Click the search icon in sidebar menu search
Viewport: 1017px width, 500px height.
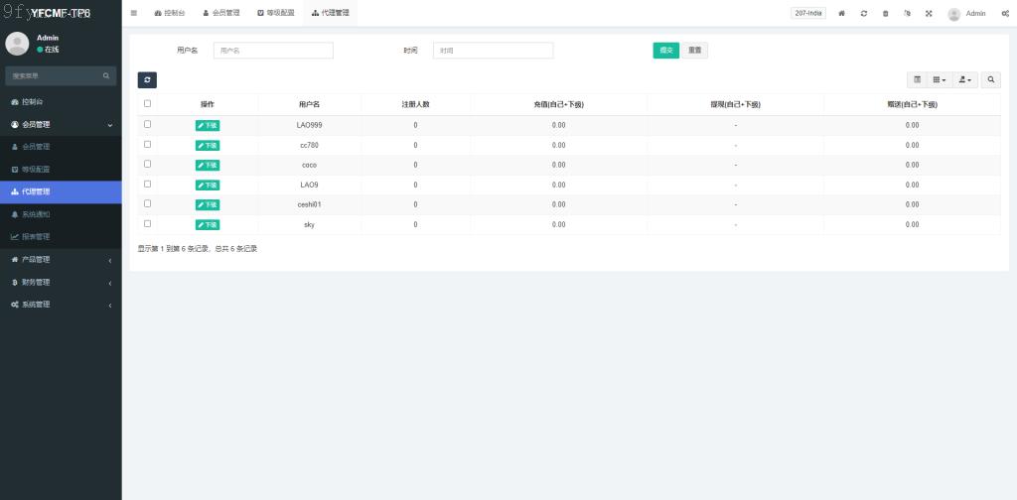106,75
